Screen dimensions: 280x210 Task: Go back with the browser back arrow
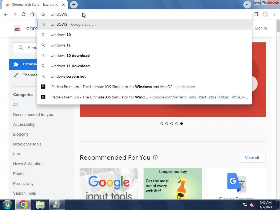tap(6, 14)
